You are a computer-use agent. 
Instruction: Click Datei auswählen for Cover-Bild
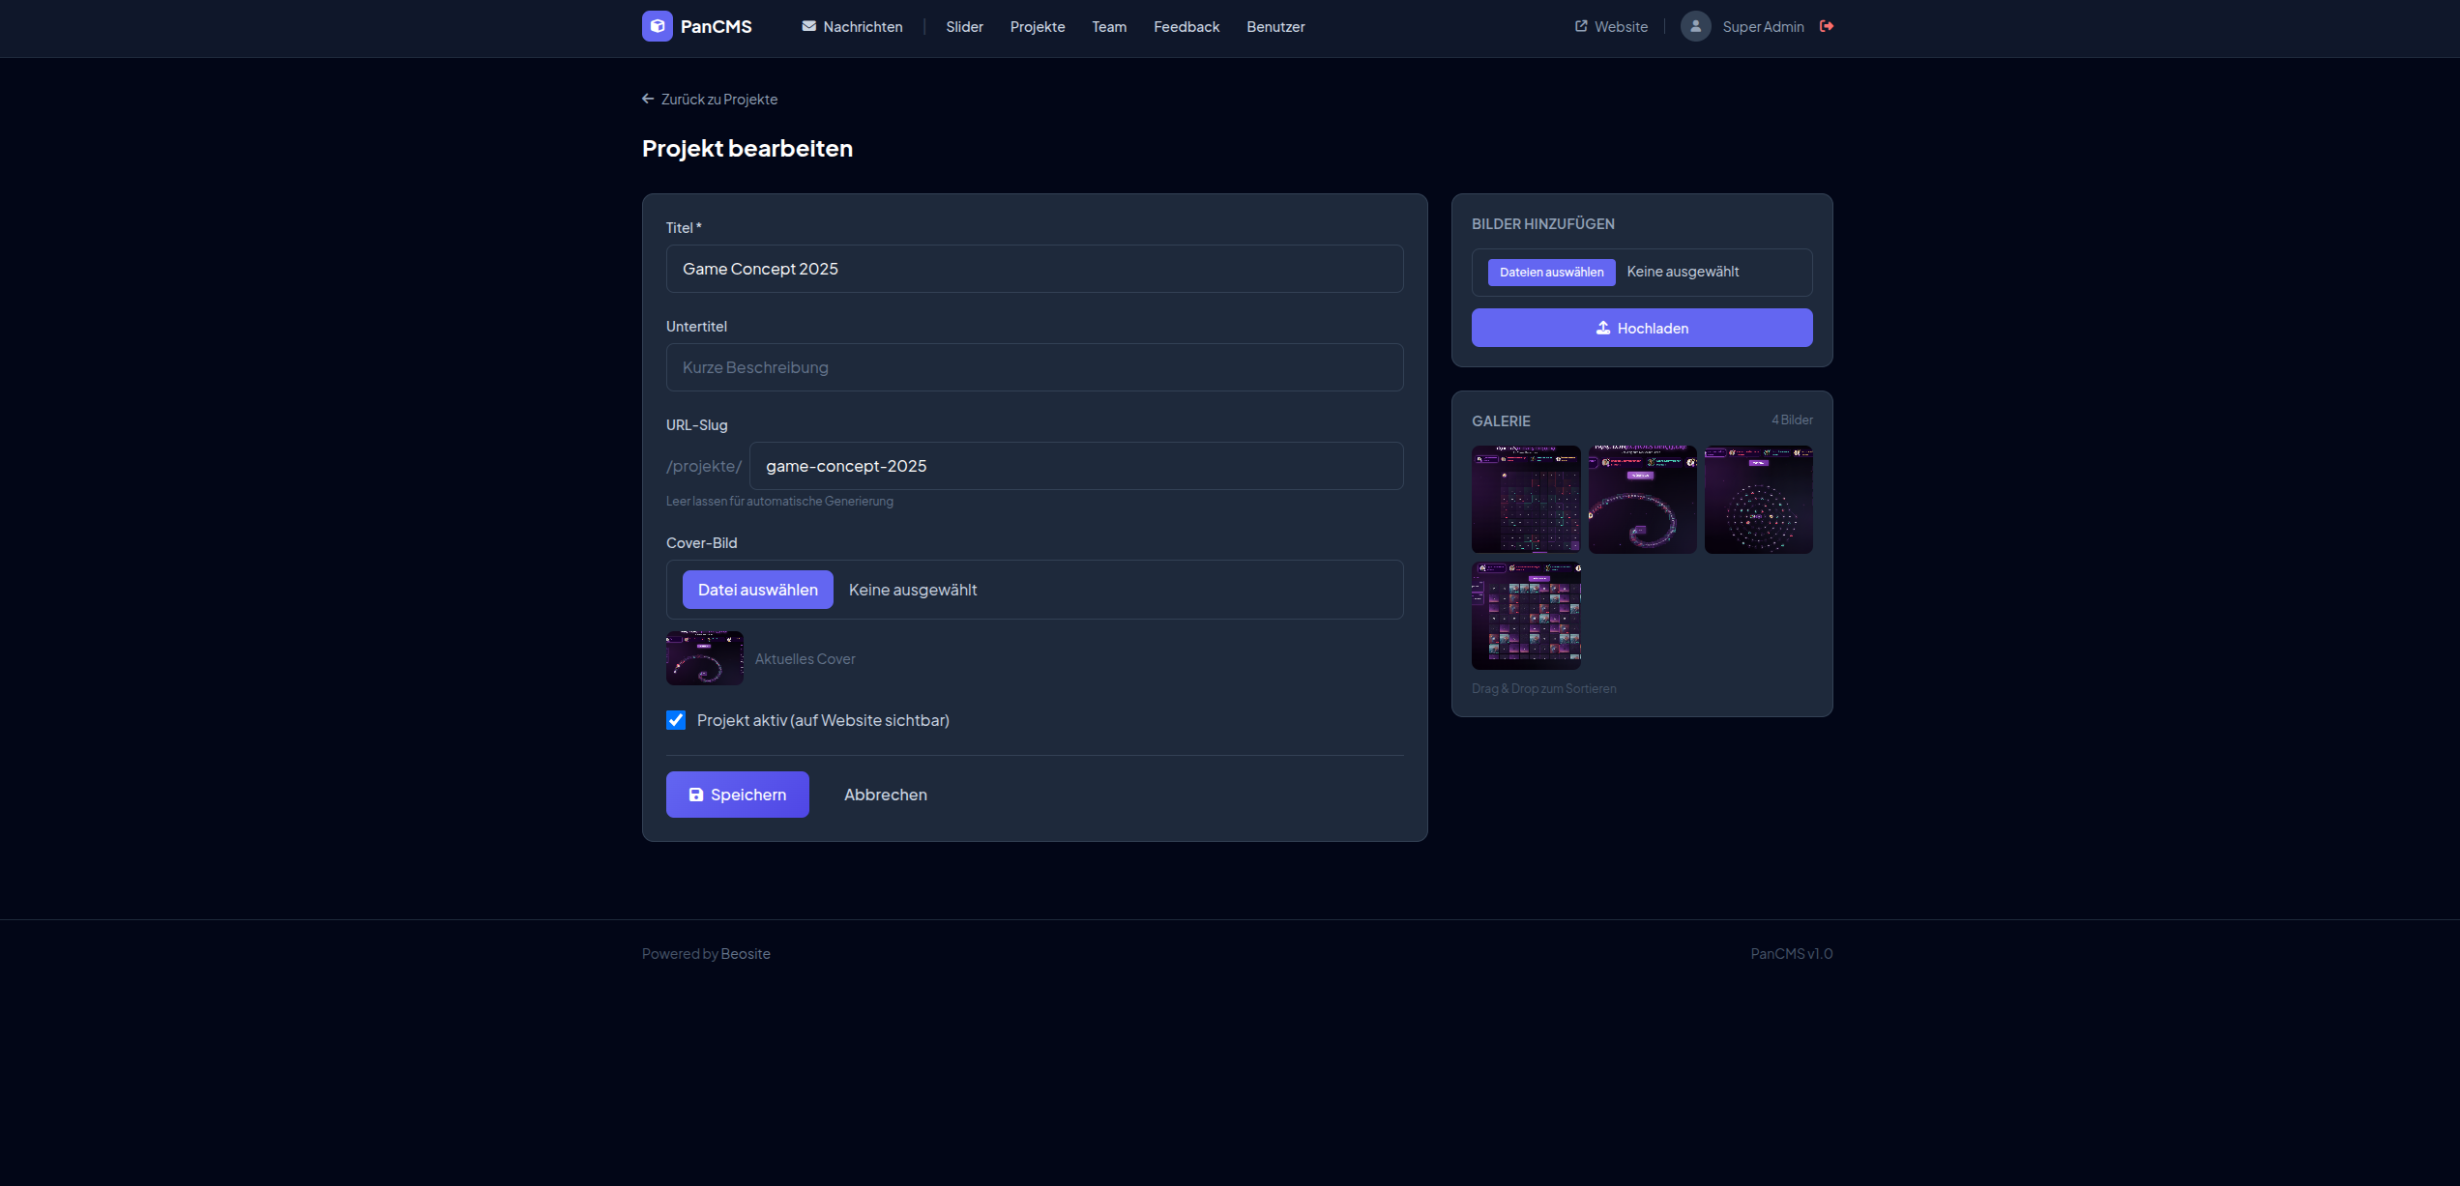coord(757,590)
